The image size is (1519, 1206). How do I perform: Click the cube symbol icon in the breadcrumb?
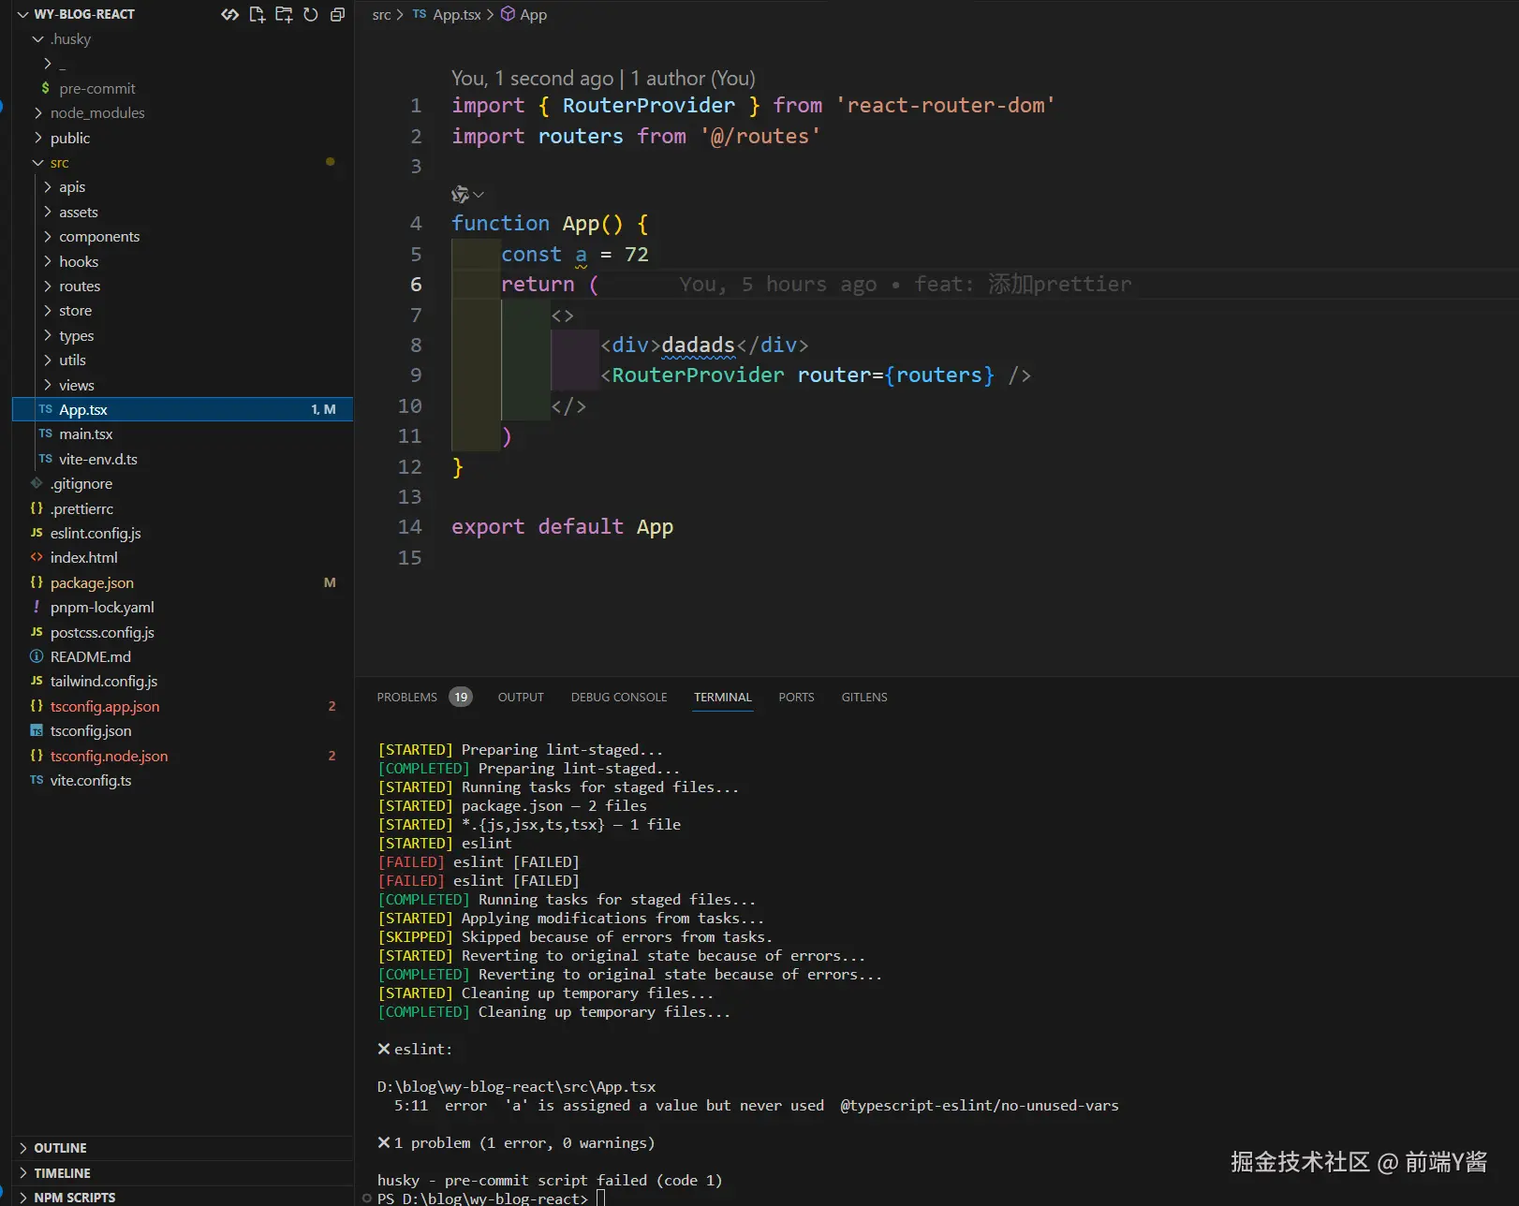click(508, 14)
